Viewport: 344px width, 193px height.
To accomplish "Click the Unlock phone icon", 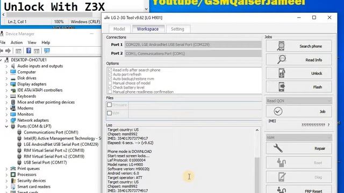I will 282,73.
